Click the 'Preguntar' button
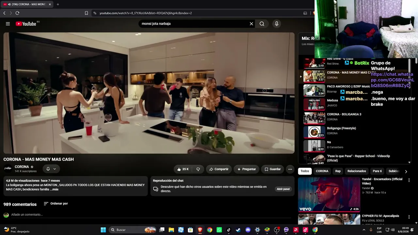This screenshot has height=235, width=418. coord(247,169)
